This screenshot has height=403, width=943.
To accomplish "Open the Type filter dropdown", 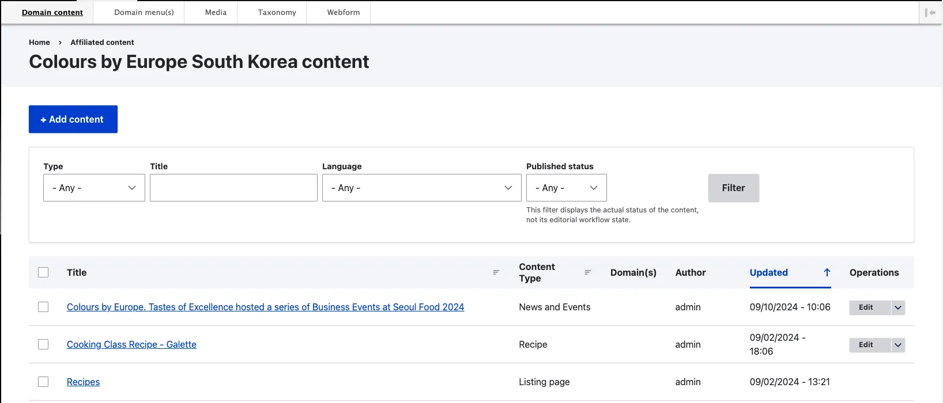I will (94, 188).
